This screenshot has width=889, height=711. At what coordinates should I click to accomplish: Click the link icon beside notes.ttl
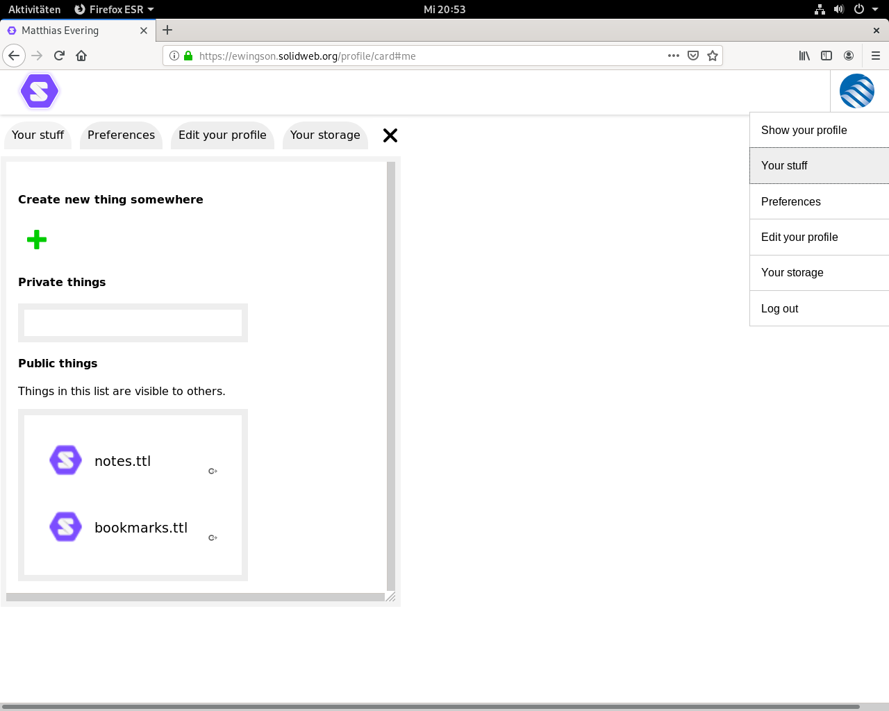(213, 471)
